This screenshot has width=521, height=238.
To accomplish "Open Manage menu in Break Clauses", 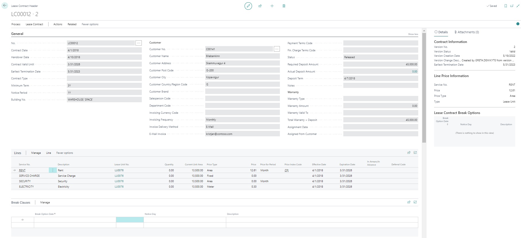I will [45, 202].
